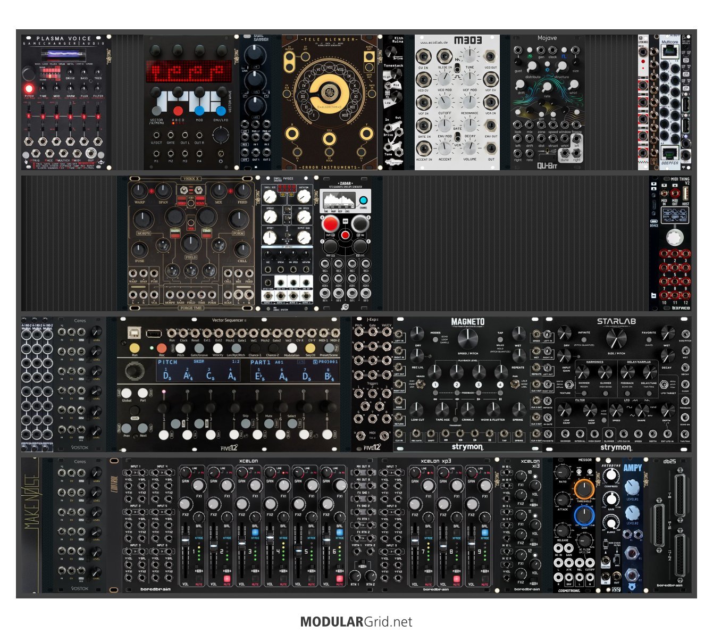Click the Preset/Scene button

point(329,348)
